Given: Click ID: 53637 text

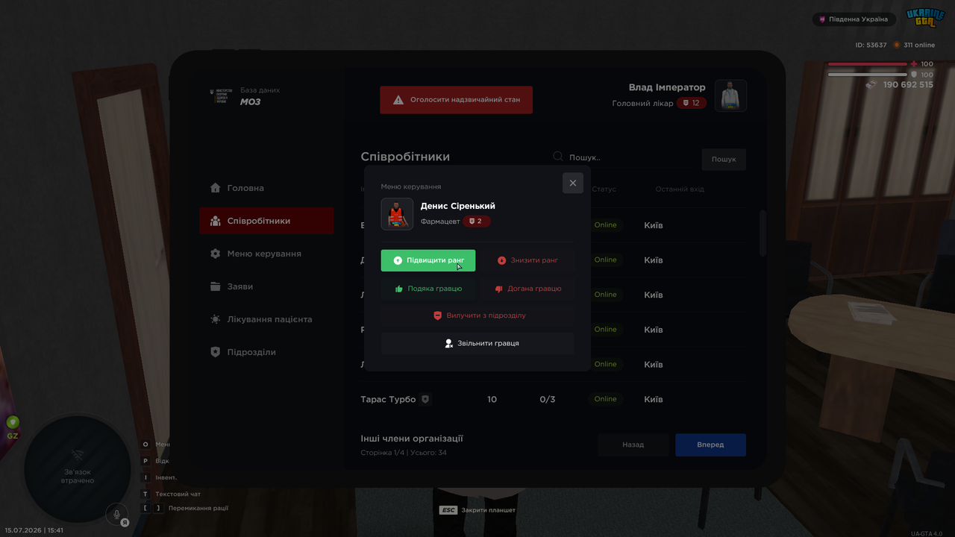Looking at the screenshot, I should pyautogui.click(x=871, y=45).
